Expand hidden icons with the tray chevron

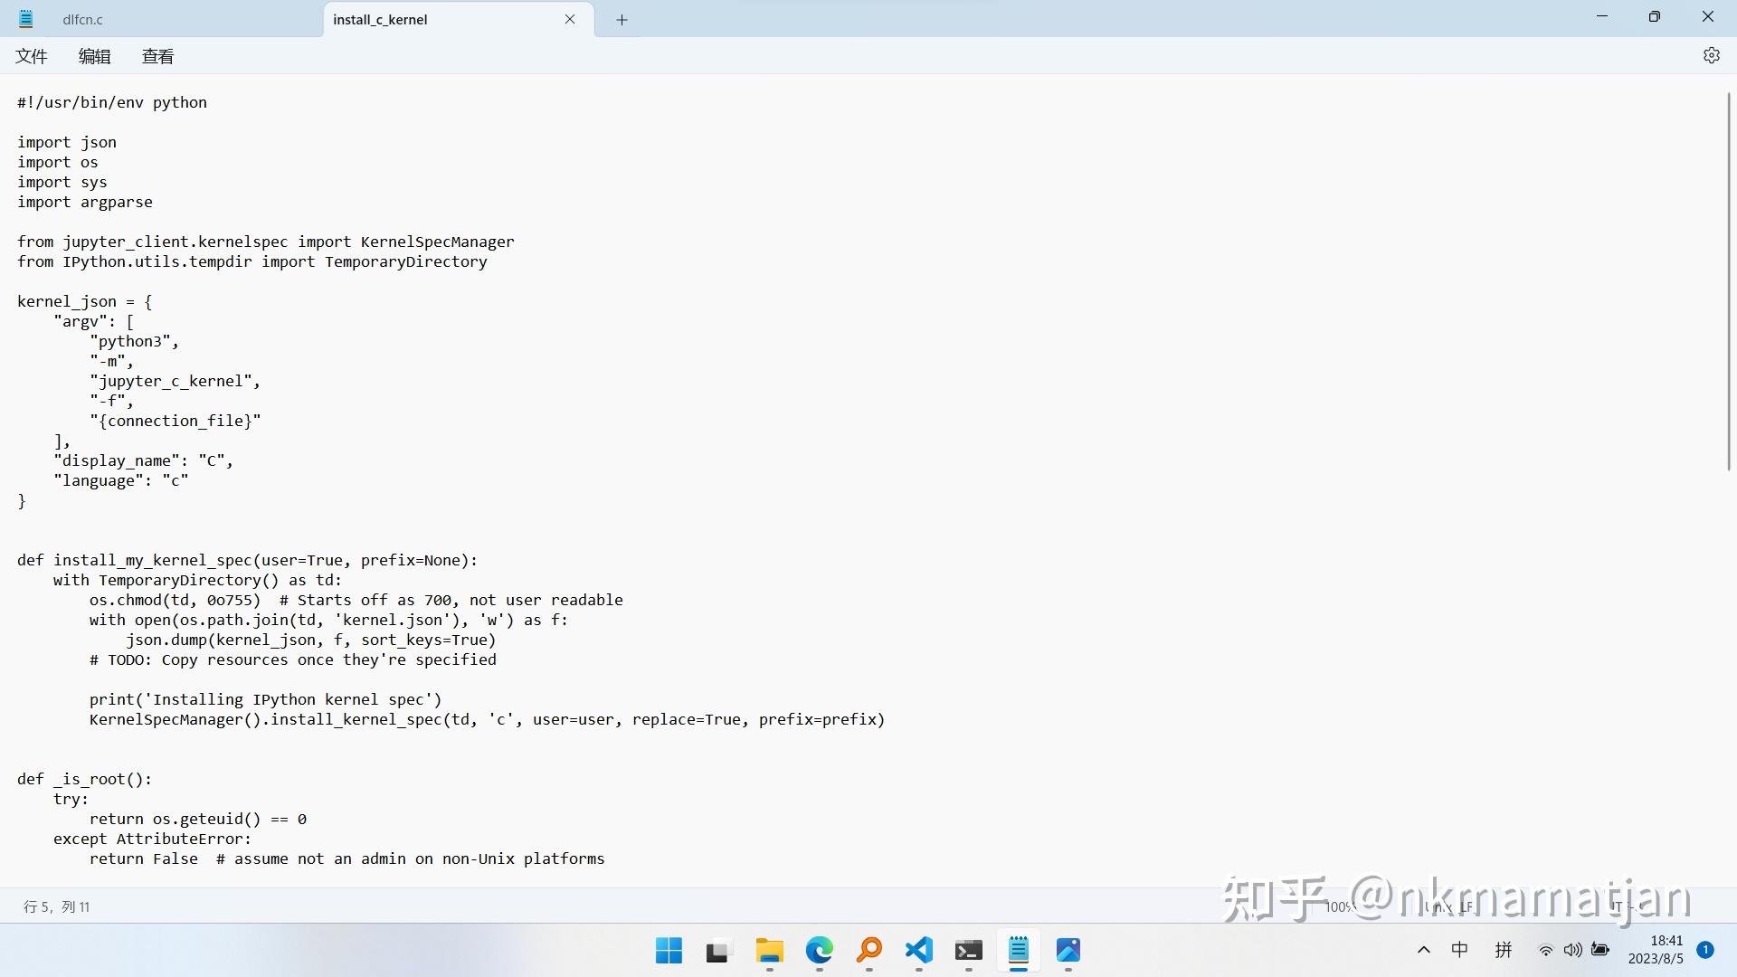tap(1423, 950)
